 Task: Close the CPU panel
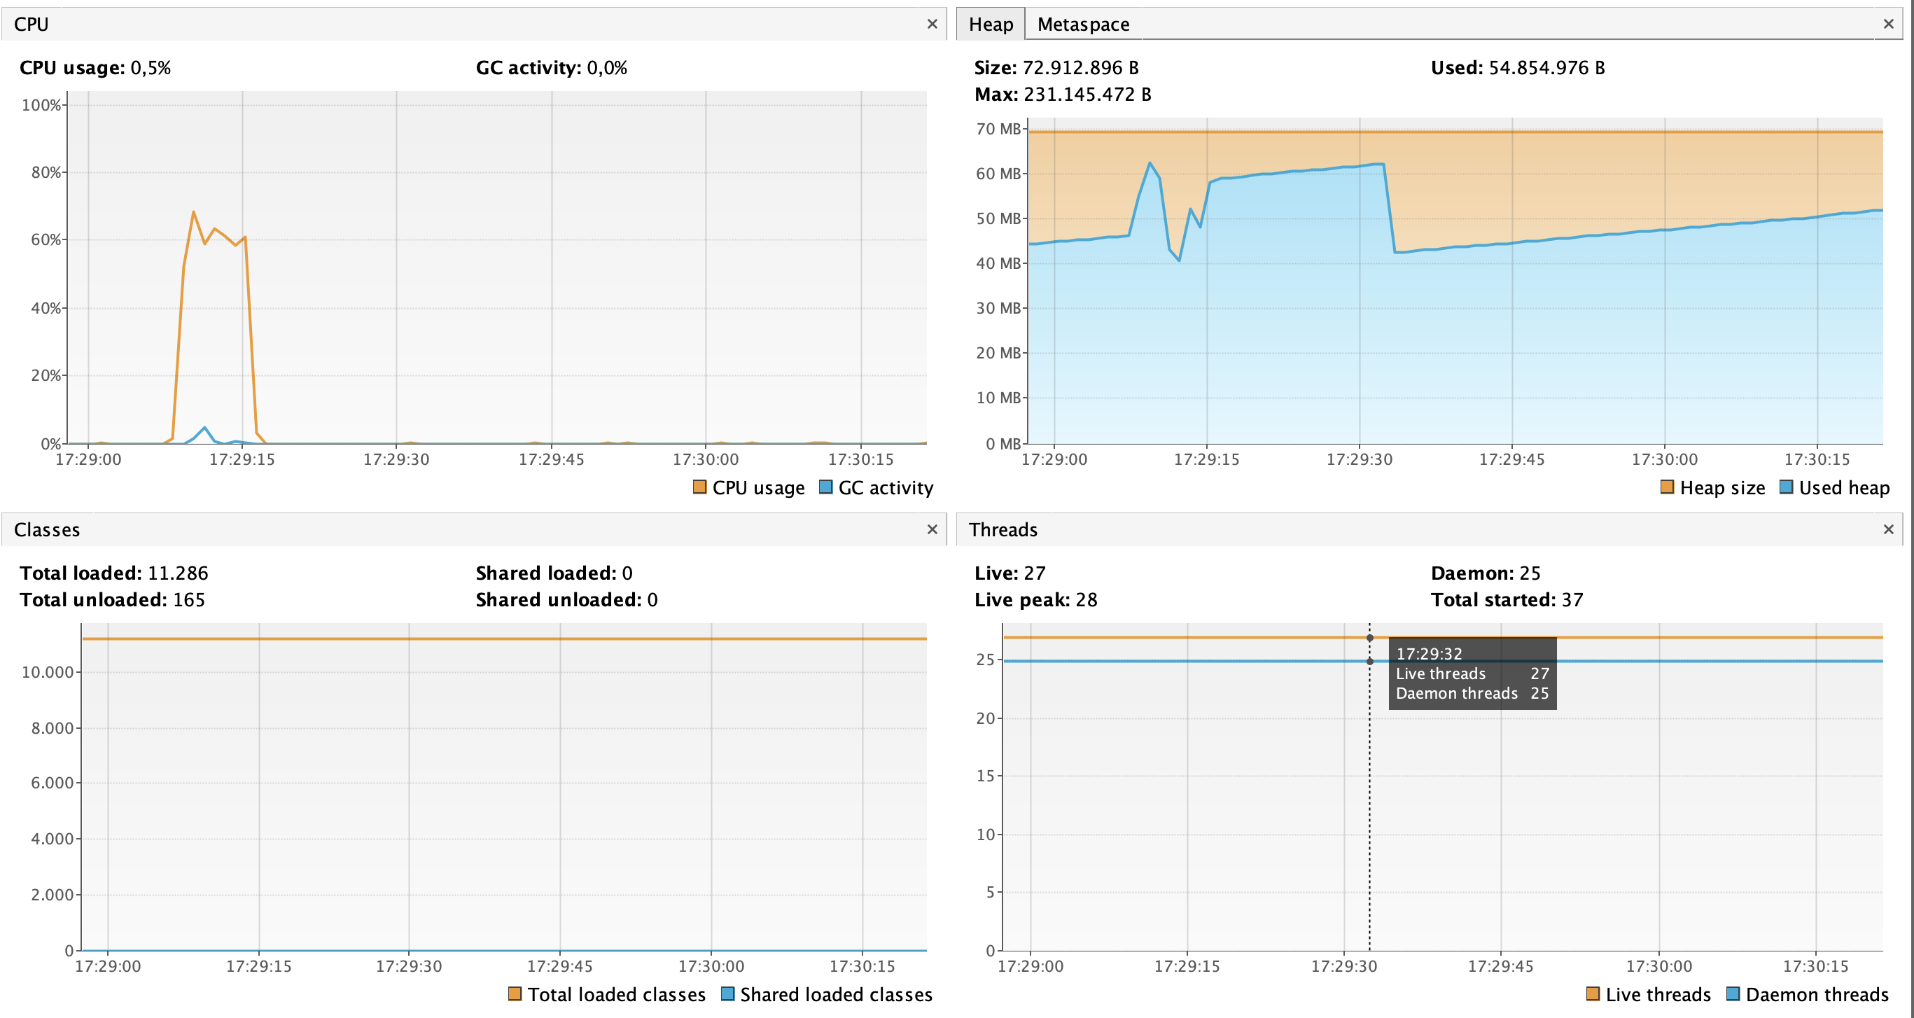click(x=932, y=24)
